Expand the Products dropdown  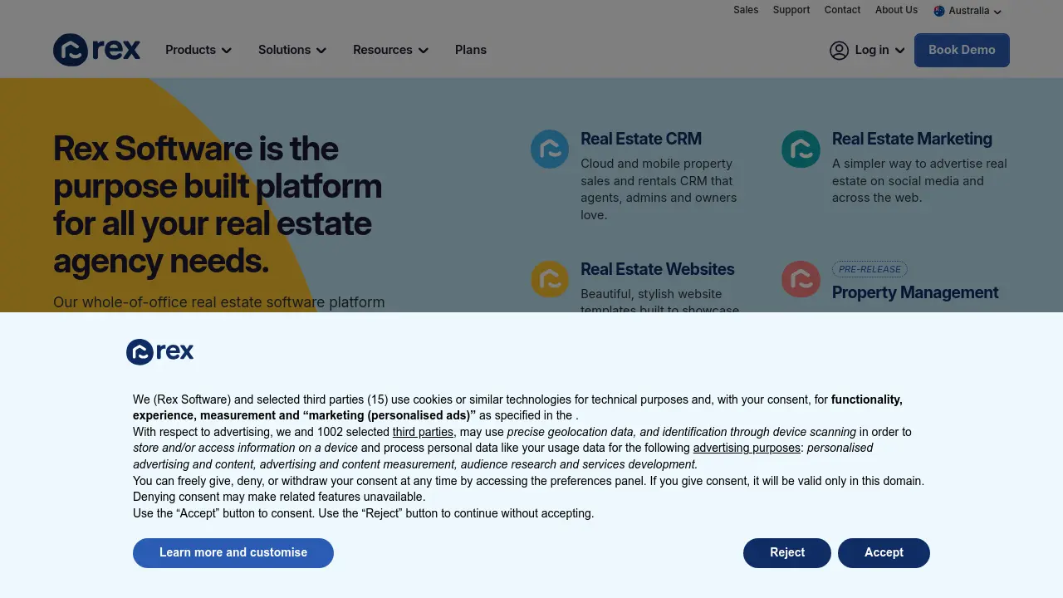(x=198, y=50)
